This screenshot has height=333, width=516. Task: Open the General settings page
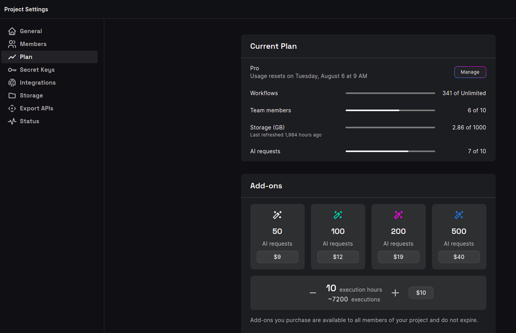[50, 31]
